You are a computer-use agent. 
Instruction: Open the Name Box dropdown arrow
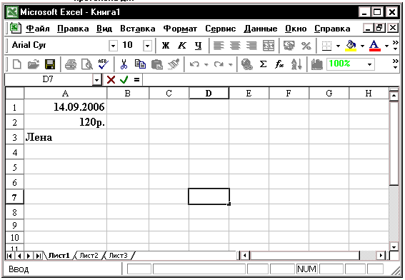click(x=96, y=79)
